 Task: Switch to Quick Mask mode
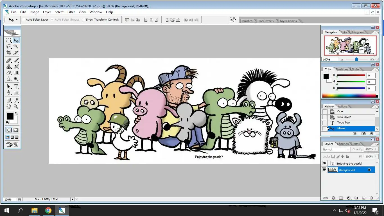point(16,130)
